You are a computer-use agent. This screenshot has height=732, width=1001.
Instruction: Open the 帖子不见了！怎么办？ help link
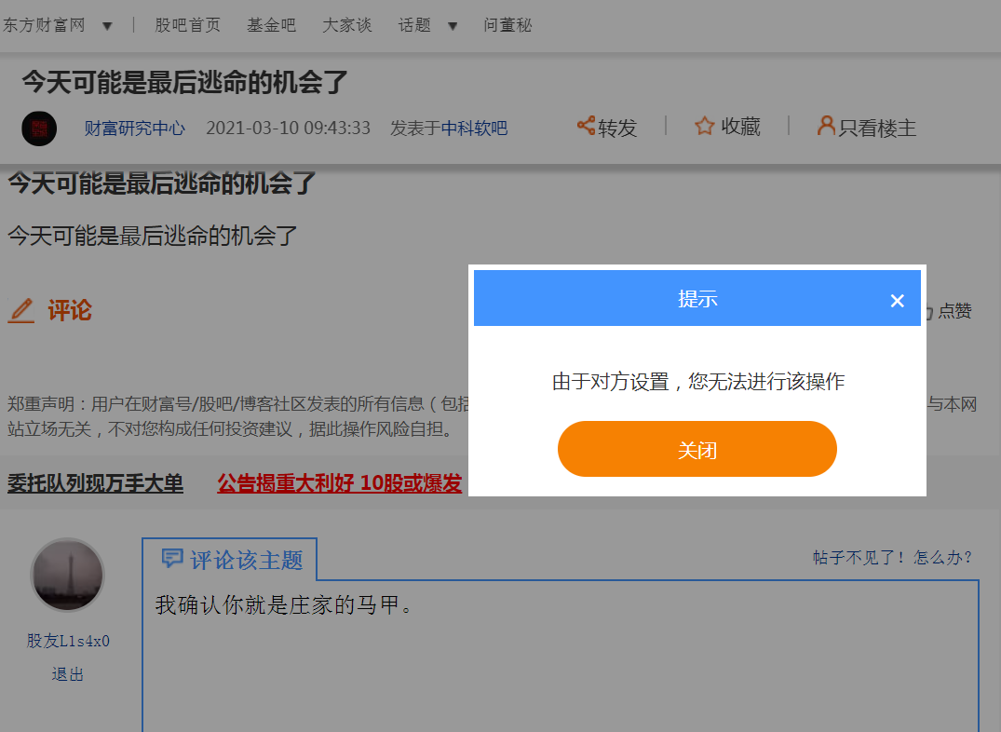point(892,558)
